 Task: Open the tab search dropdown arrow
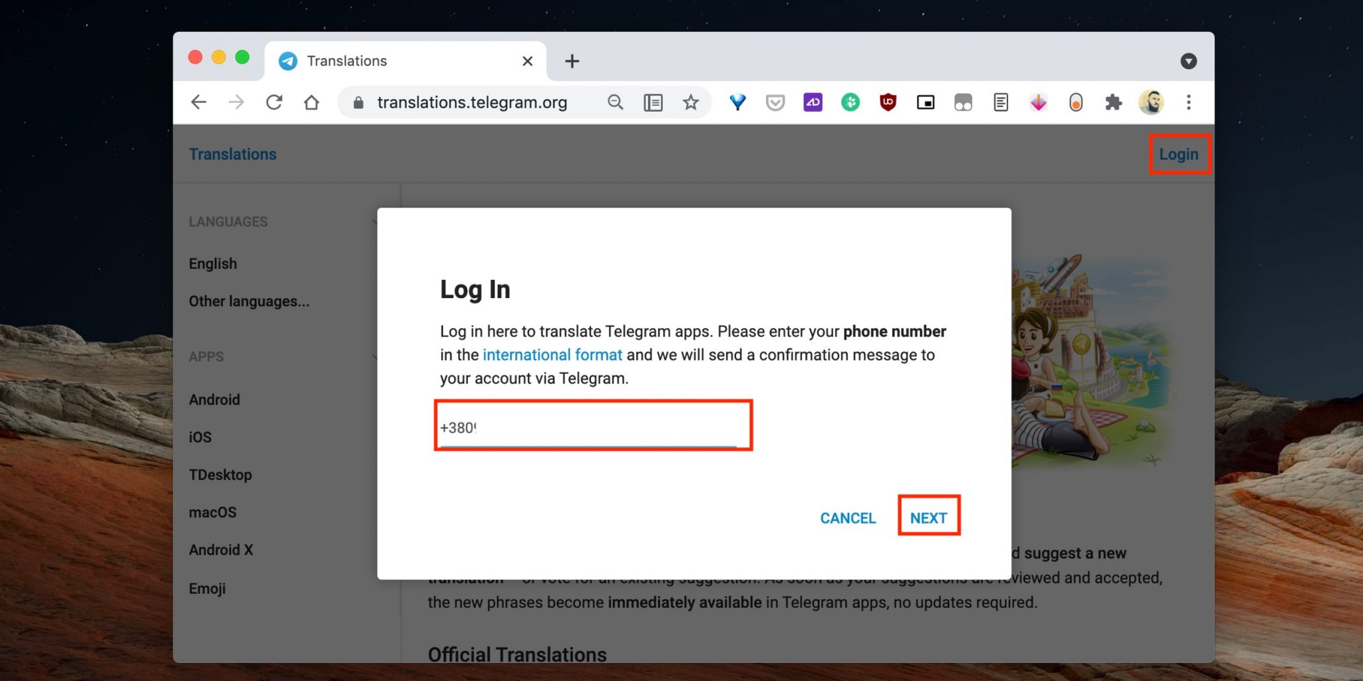pyautogui.click(x=1189, y=61)
